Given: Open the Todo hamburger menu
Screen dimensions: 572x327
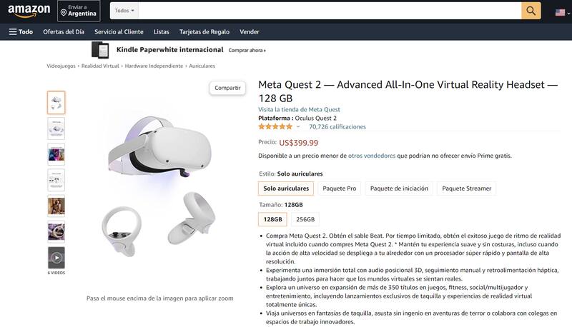Looking at the screenshot, I should [x=21, y=31].
